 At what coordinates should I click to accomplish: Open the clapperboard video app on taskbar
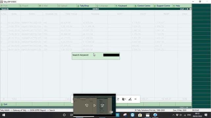point(148,115)
